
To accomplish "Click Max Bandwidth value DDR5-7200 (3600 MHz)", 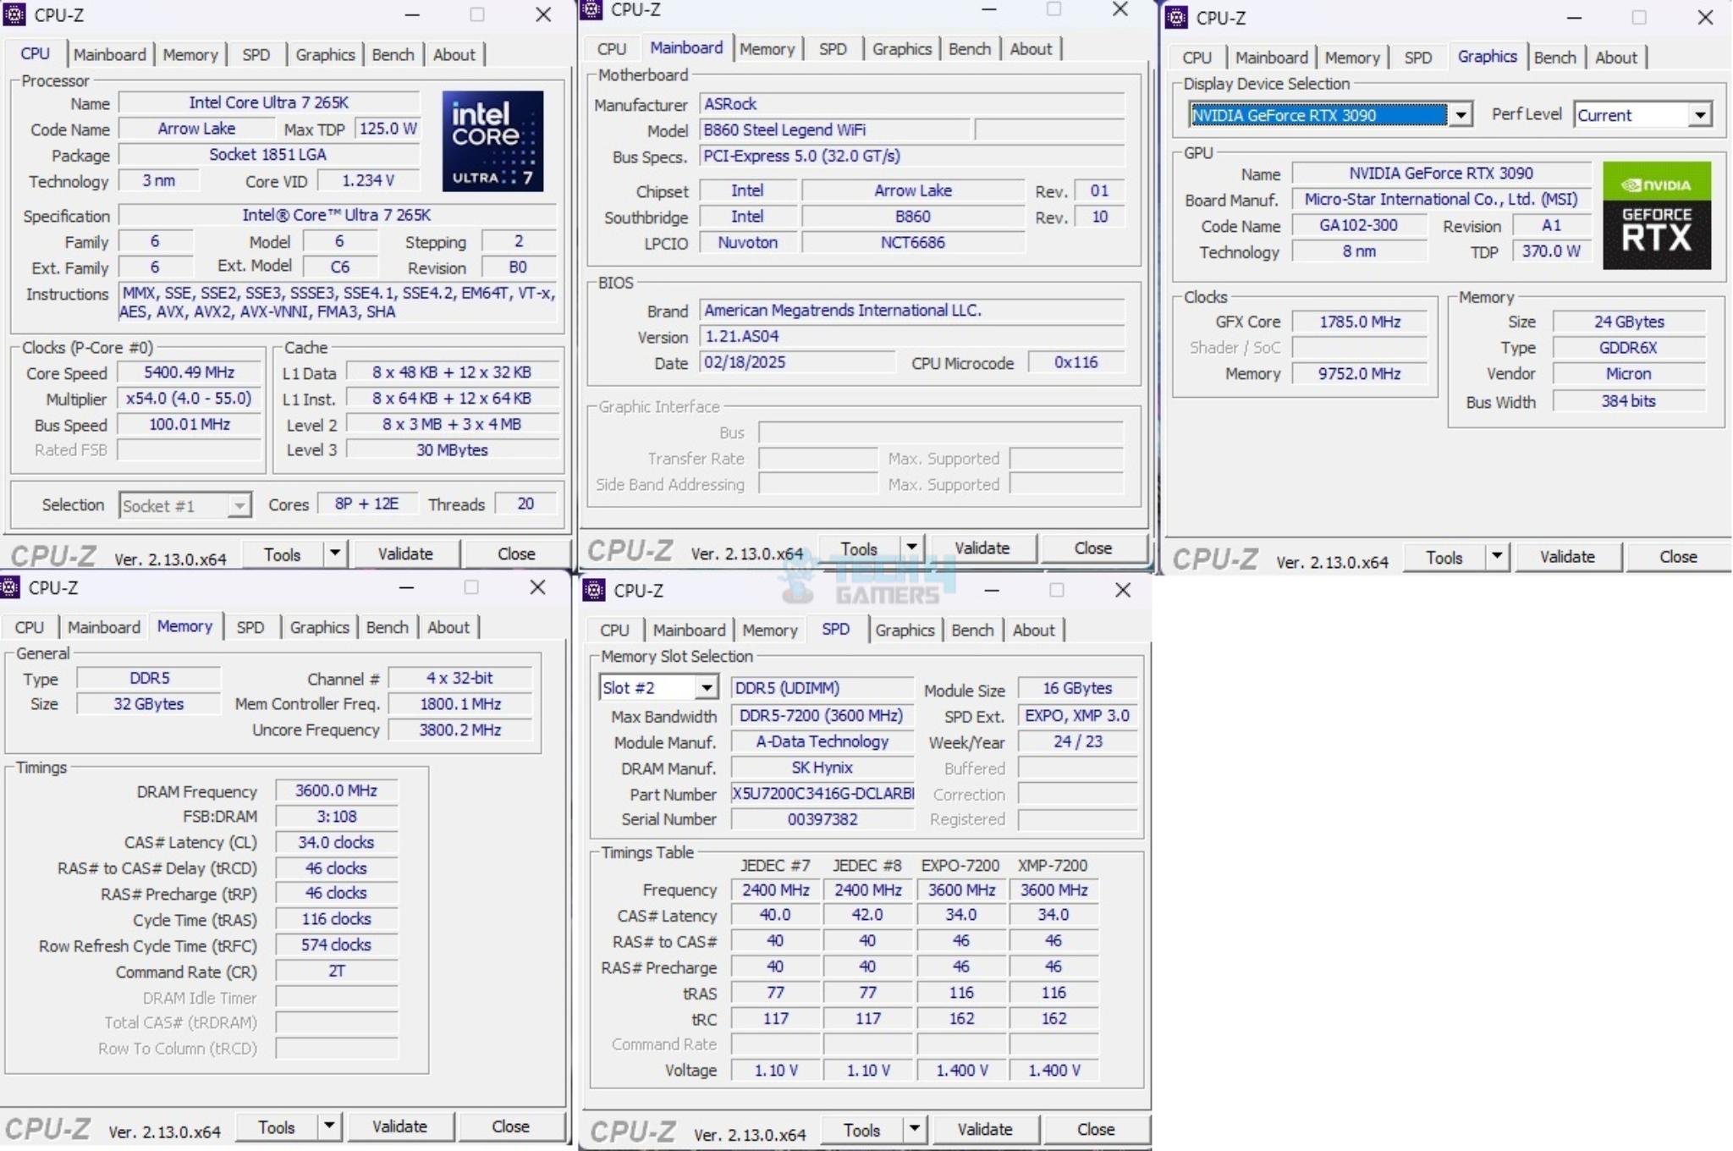I will (822, 716).
